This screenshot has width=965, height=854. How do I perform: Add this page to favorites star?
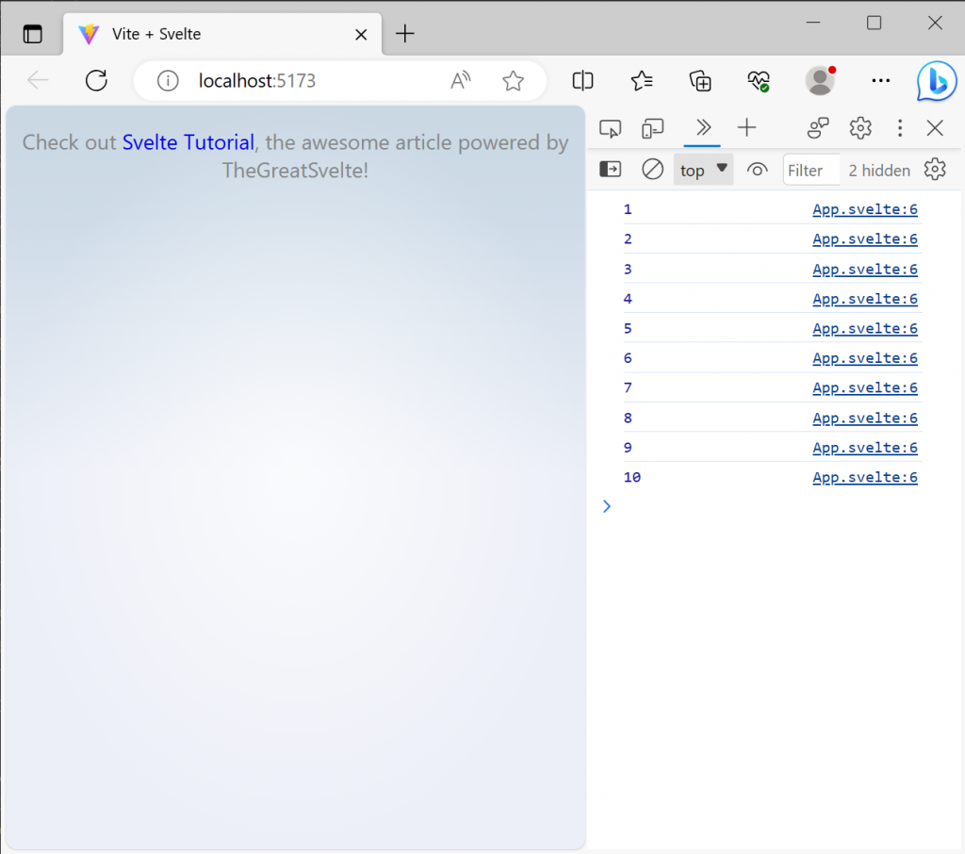tap(513, 81)
